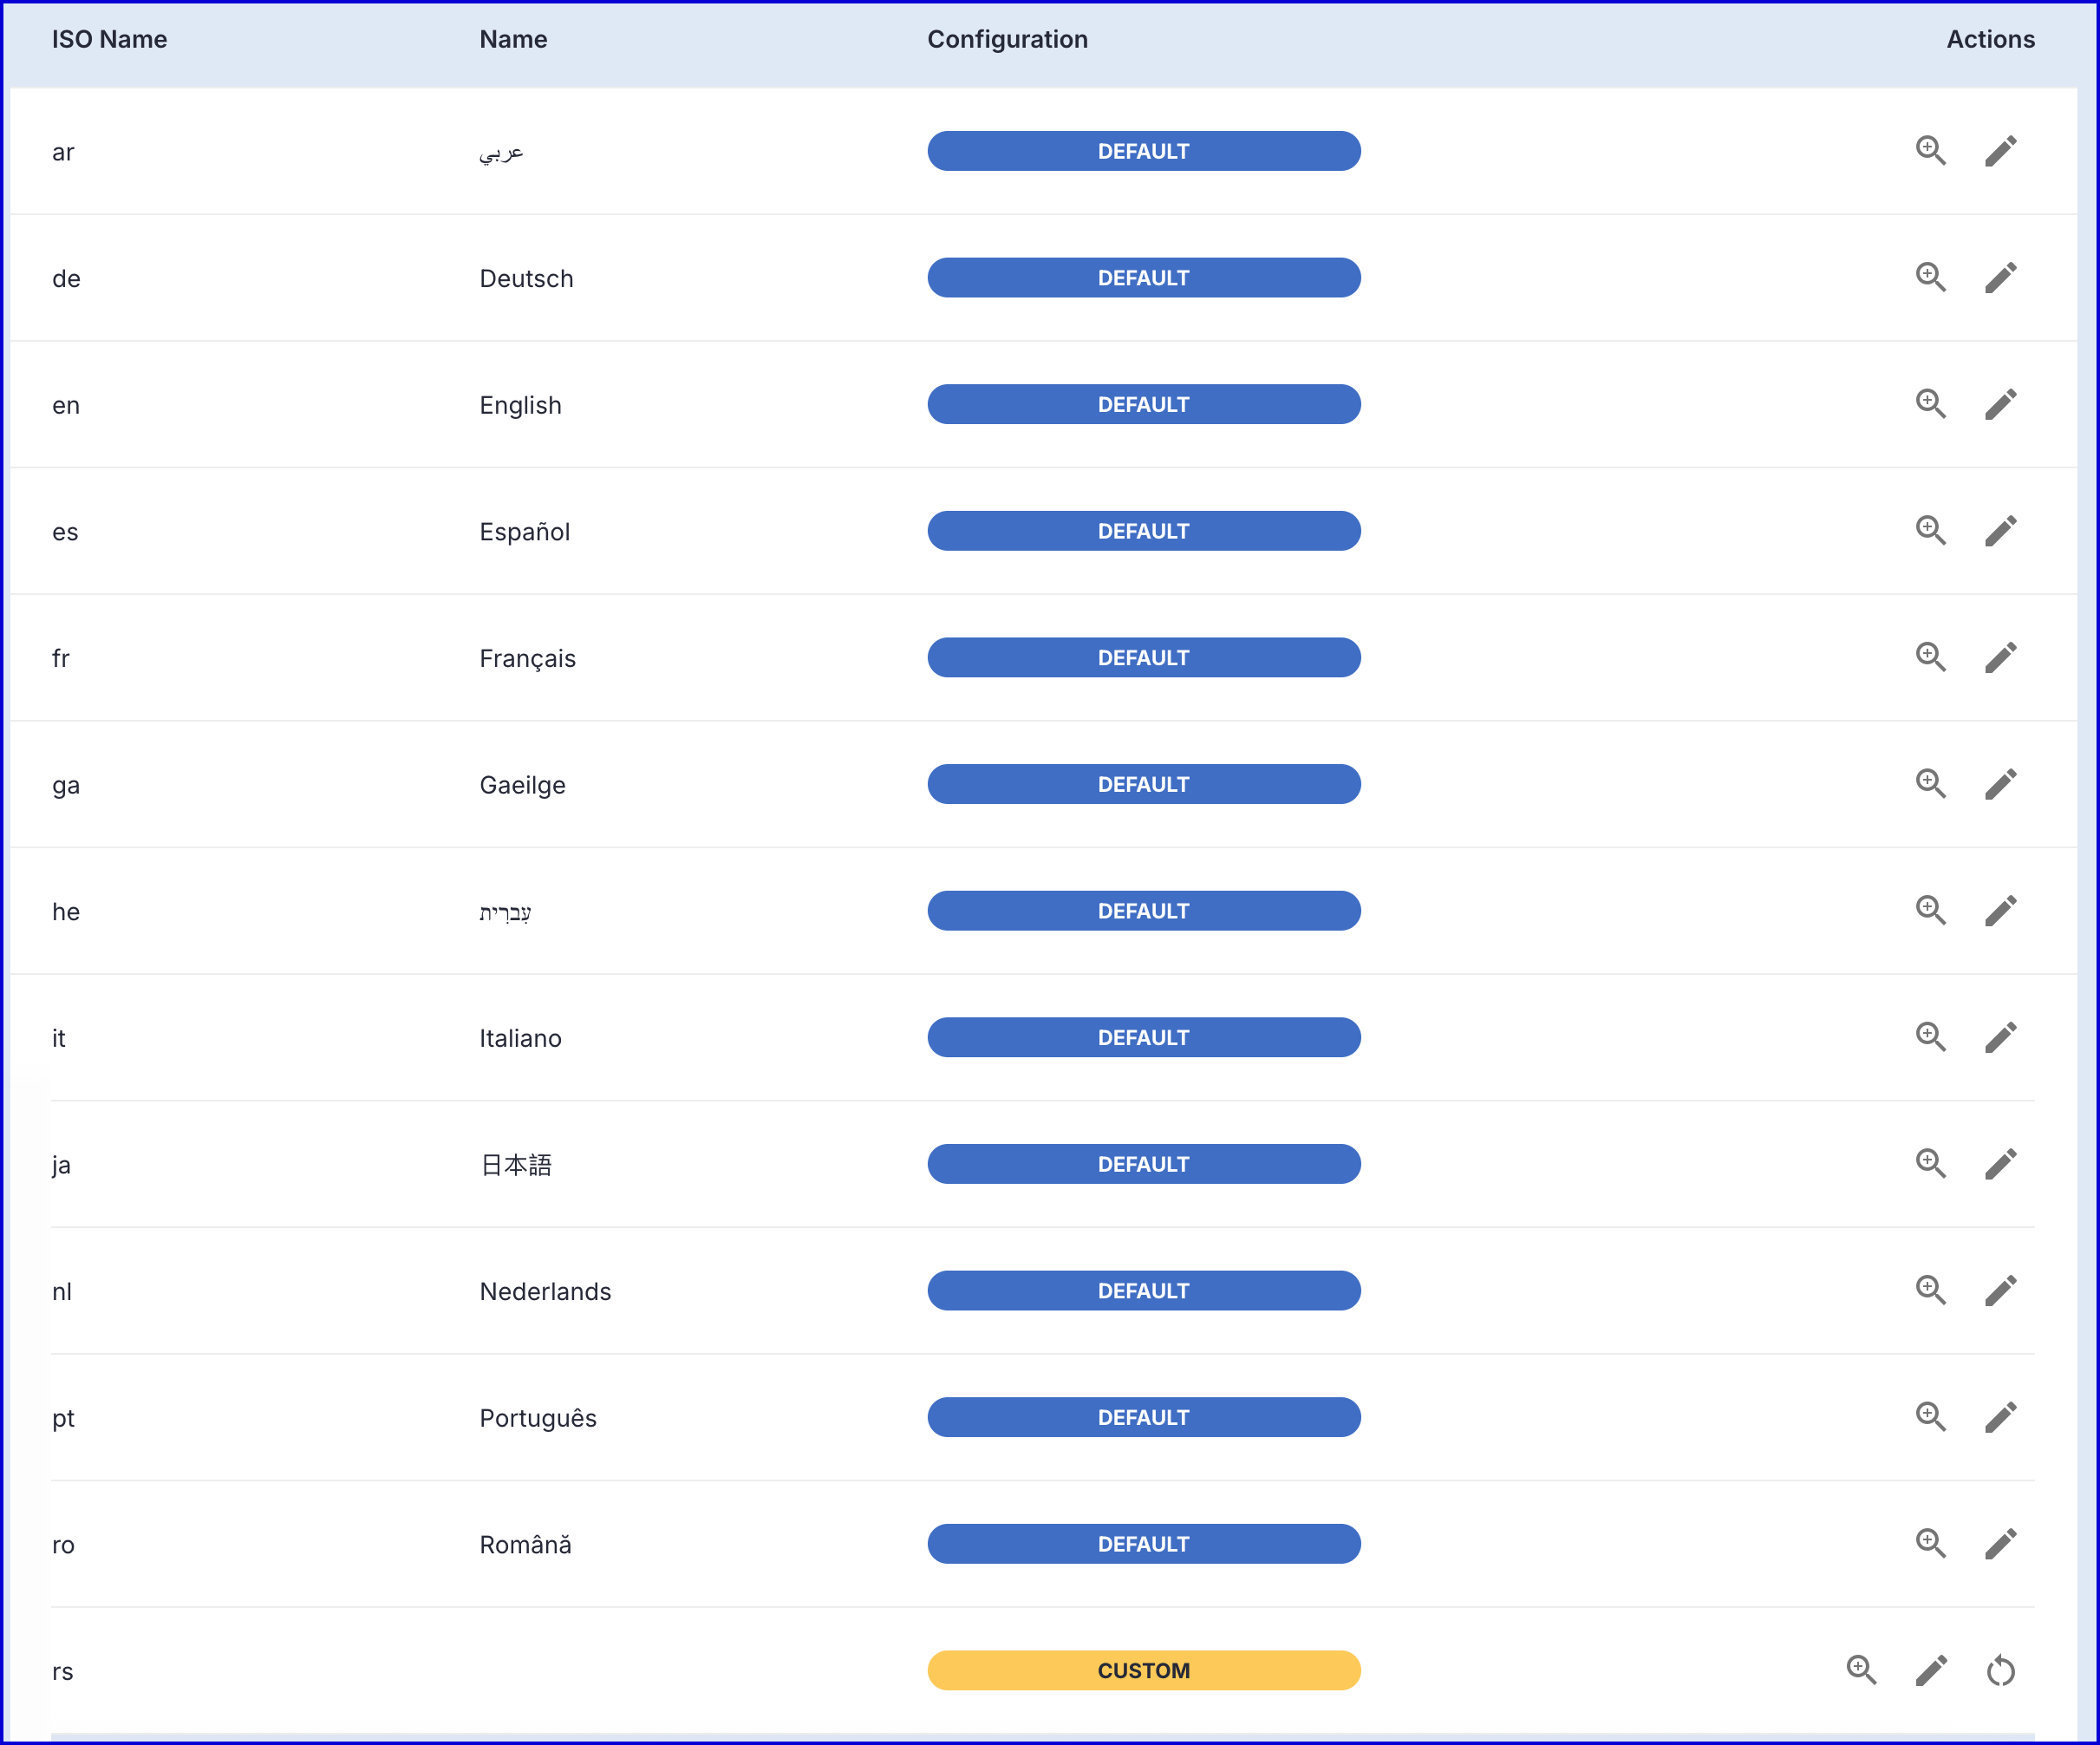Click the Name column header
2100x1745 pixels.
[x=513, y=39]
